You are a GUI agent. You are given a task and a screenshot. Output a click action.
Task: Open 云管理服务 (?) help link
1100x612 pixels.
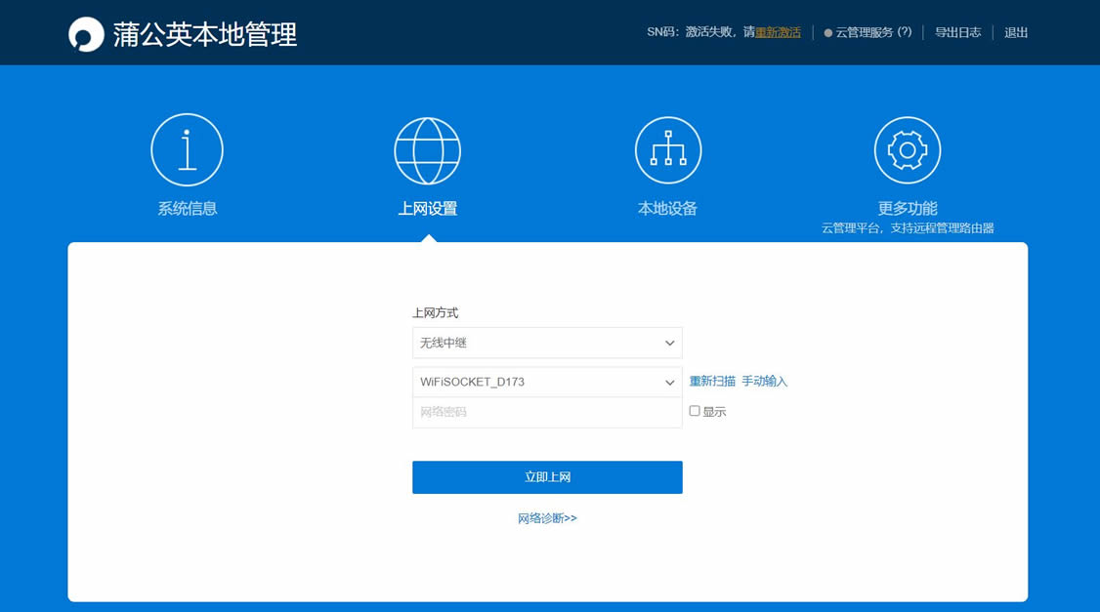point(873,32)
